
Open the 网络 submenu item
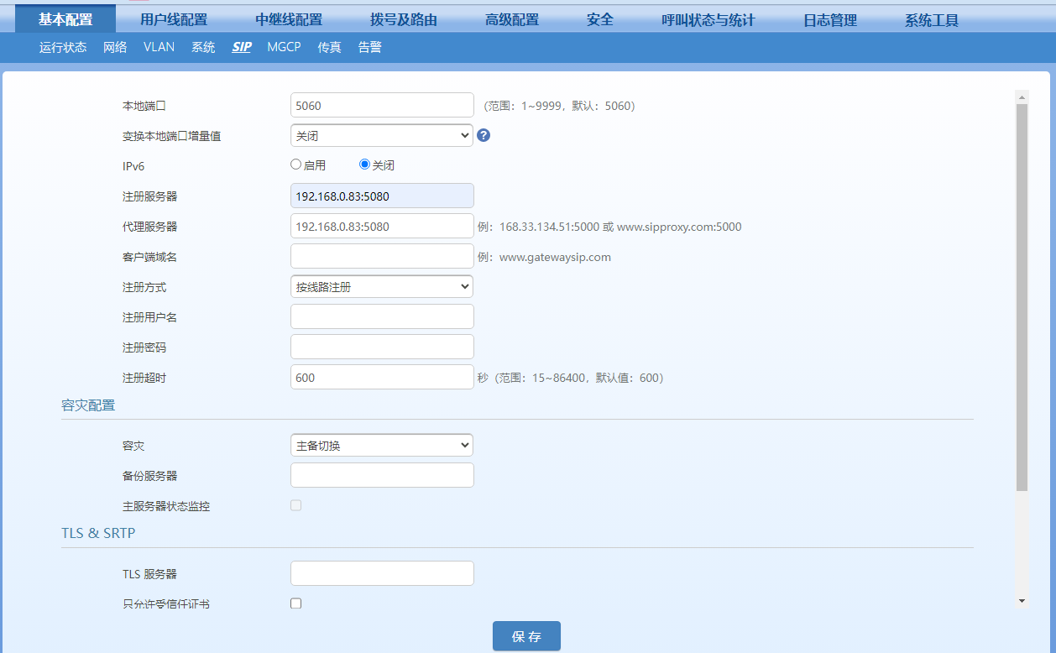[115, 47]
